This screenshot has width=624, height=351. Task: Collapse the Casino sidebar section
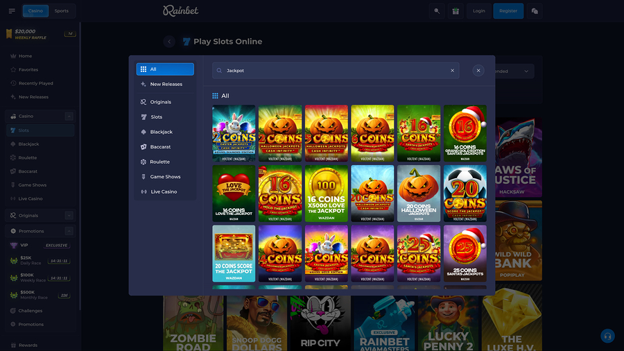click(69, 117)
